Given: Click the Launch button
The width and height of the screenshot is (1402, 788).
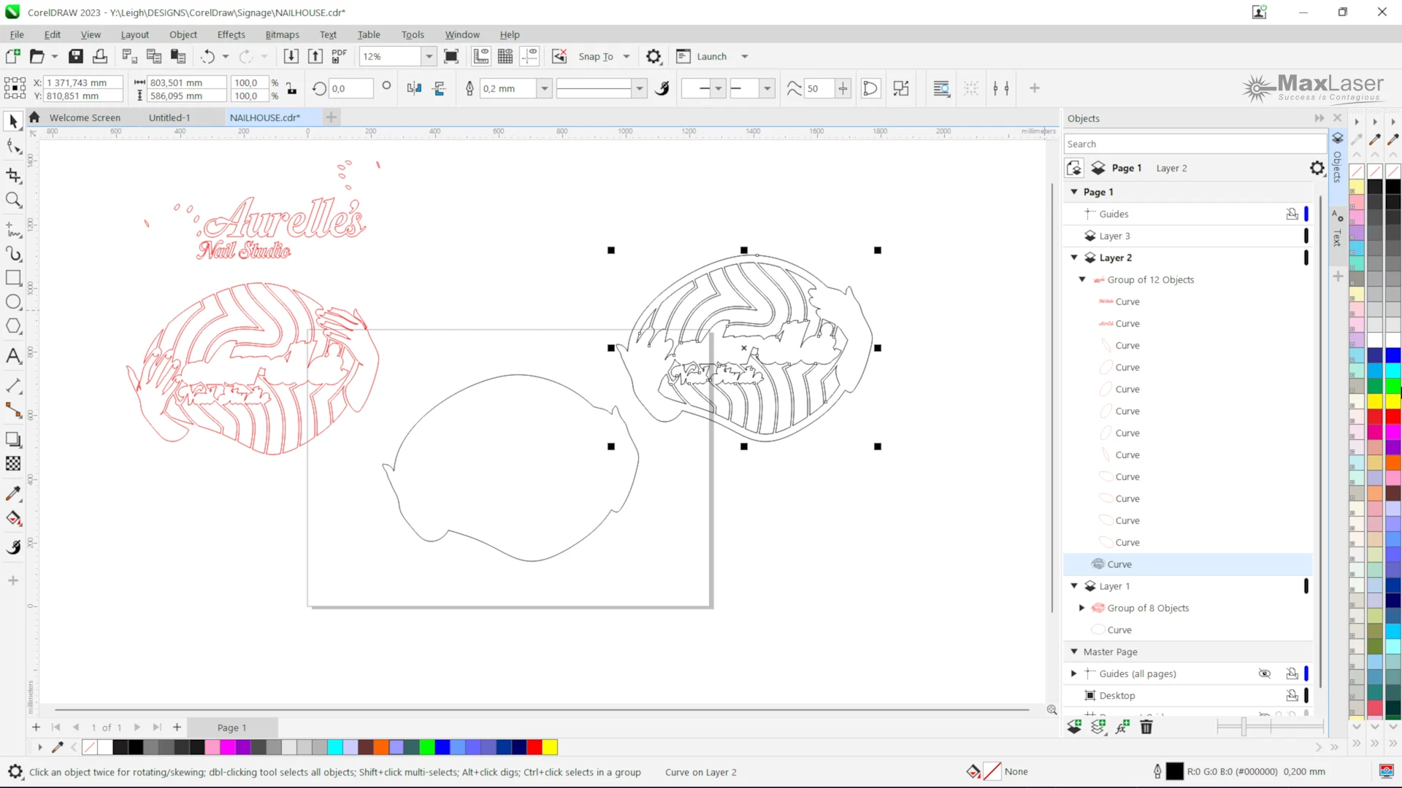Looking at the screenshot, I should [x=702, y=56].
